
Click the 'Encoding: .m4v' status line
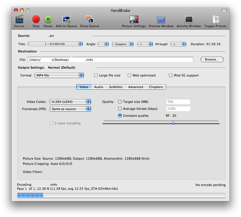37,185
